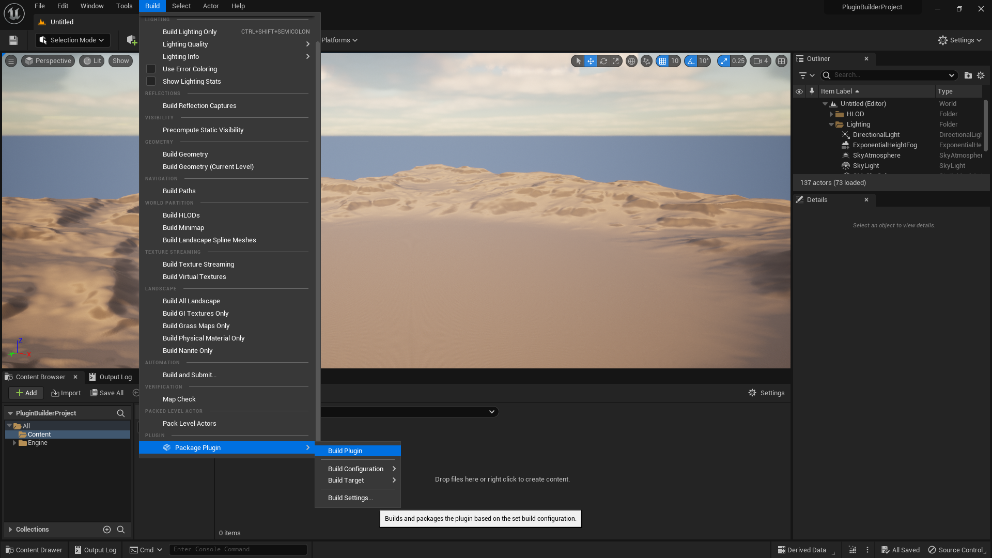Click the save level disk icon
This screenshot has width=992, height=558.
pyautogui.click(x=13, y=40)
